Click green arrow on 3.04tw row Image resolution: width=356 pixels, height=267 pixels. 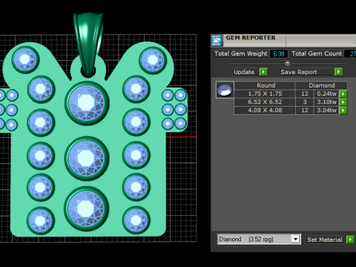[343, 111]
